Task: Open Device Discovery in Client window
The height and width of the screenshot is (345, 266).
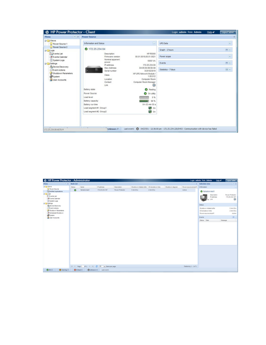Action: [61, 67]
